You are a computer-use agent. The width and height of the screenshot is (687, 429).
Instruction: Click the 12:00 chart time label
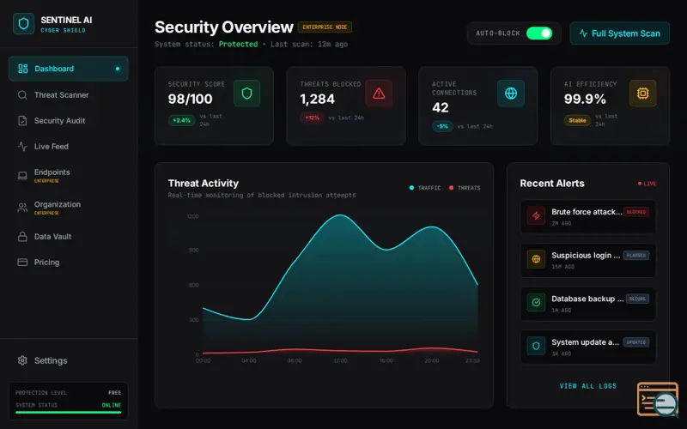(340, 360)
